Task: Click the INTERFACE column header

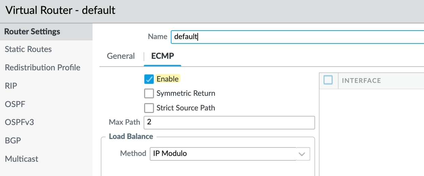Action: pos(361,81)
